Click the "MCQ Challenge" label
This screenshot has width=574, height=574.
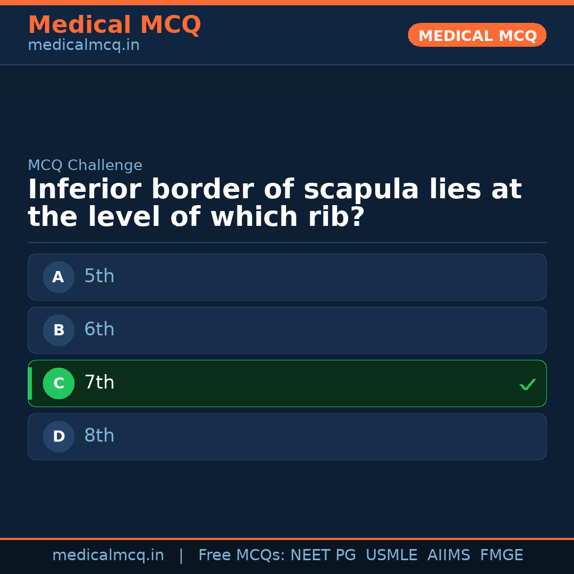(x=85, y=165)
